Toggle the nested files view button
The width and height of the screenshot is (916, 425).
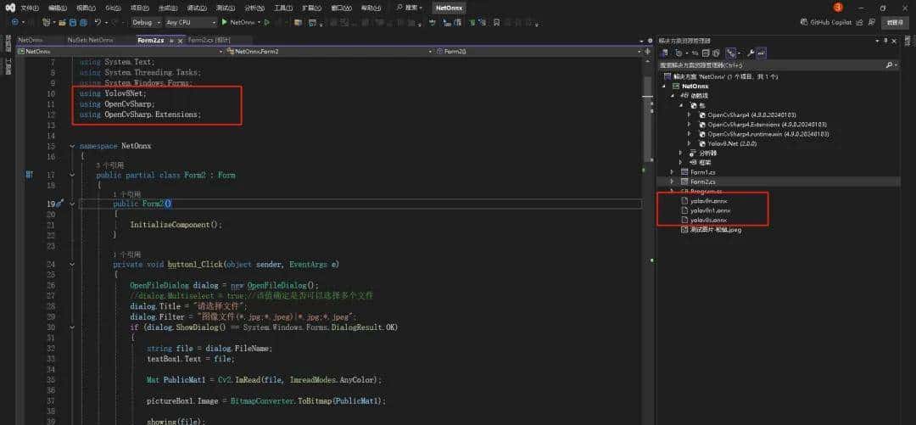pyautogui.click(x=731, y=53)
